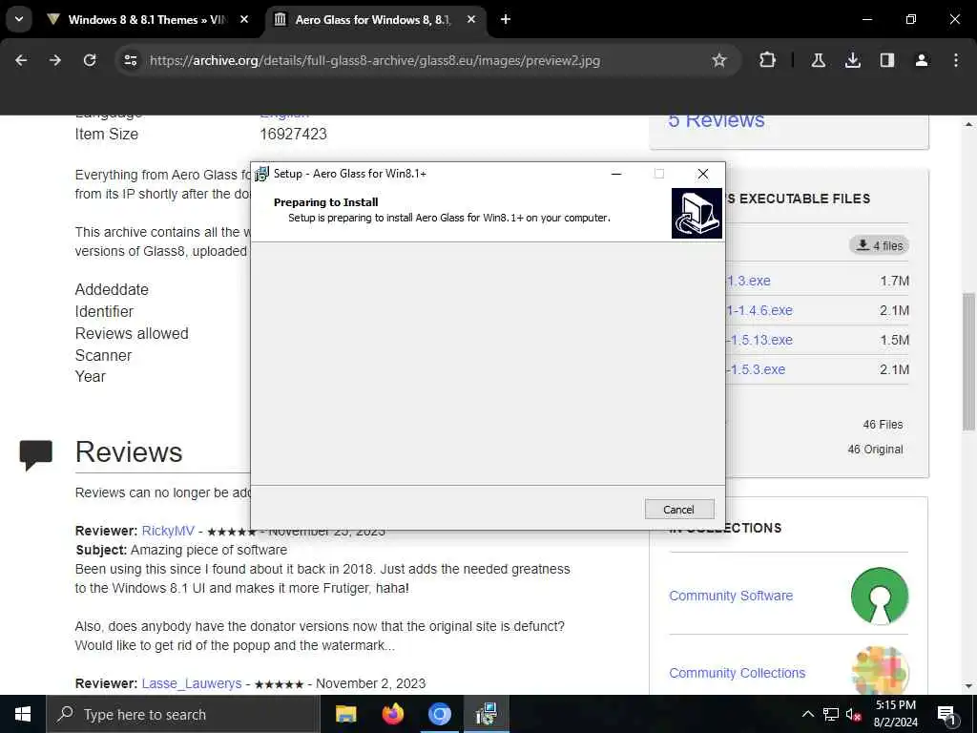This screenshot has width=977, height=733.
Task: Click the browser icon in taskbar
Action: click(x=439, y=714)
